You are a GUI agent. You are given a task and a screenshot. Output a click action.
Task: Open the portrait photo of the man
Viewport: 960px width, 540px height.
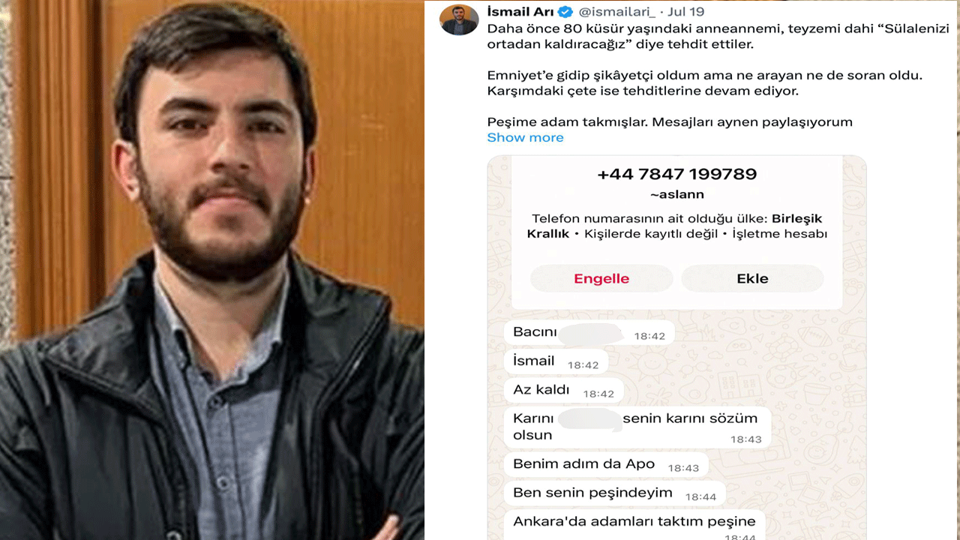[x=211, y=270]
